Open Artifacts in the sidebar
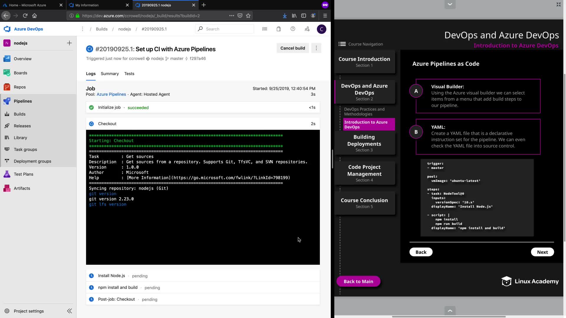This screenshot has width=566, height=318. pyautogui.click(x=22, y=188)
